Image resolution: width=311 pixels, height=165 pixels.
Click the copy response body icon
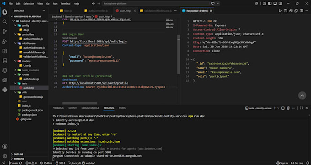click(296, 11)
